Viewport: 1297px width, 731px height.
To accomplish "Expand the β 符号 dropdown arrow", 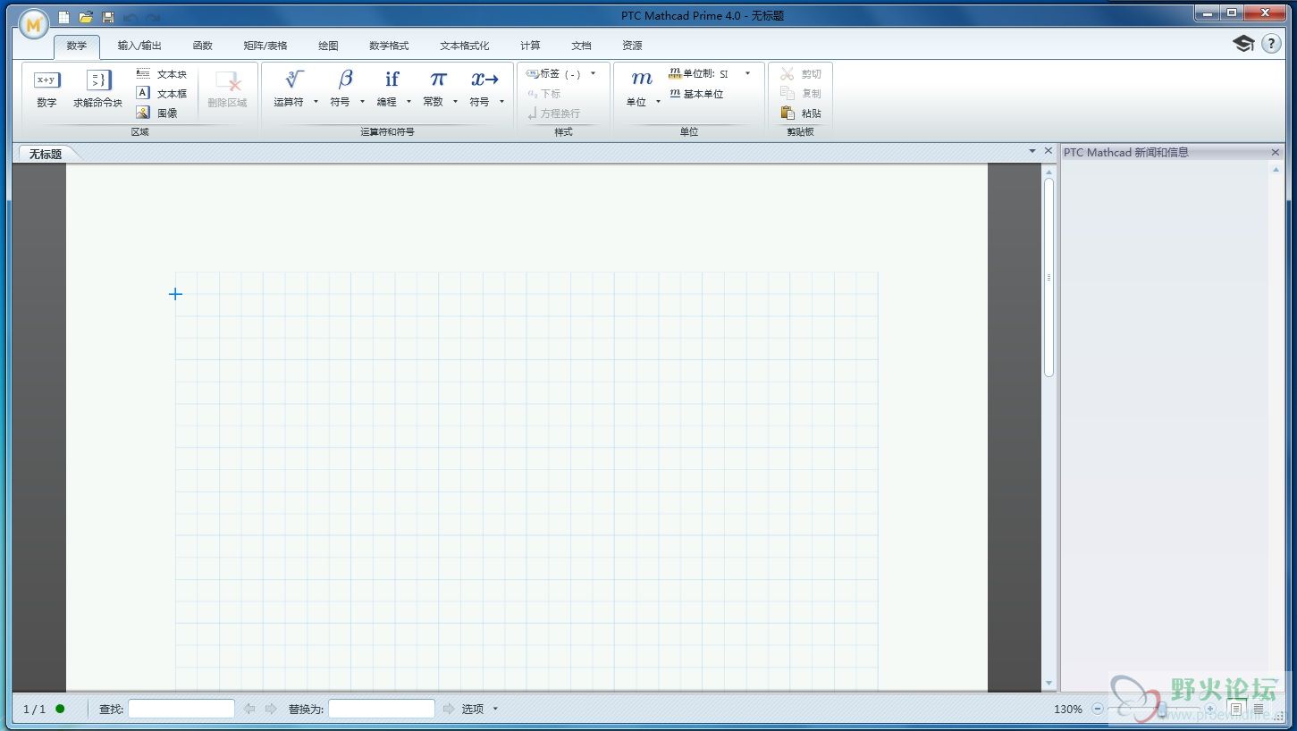I will [x=362, y=102].
